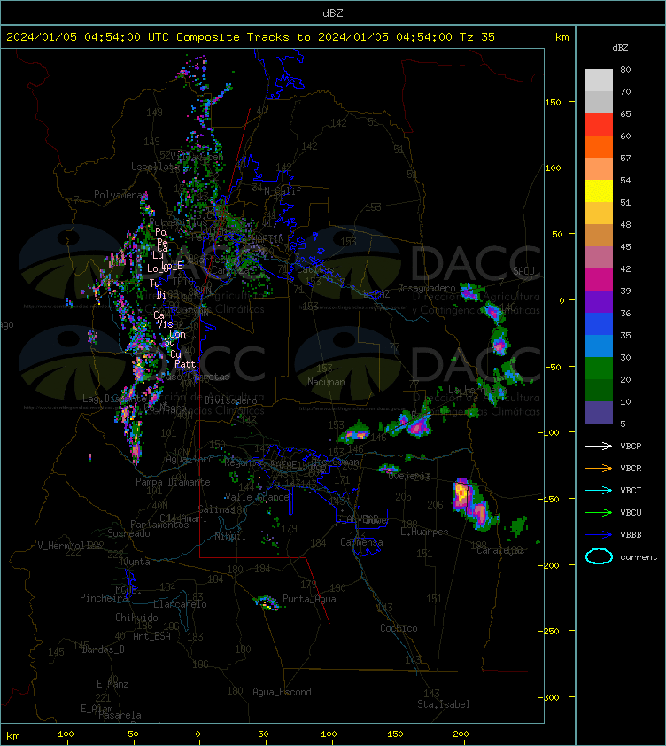Click the 'Uspallata' place label
Image resolution: width=666 pixels, height=746 pixels.
click(x=155, y=167)
